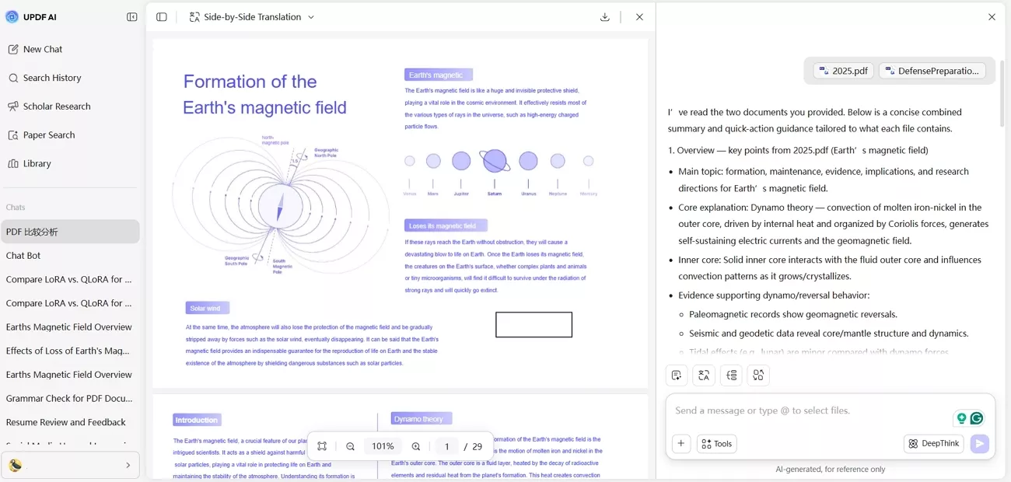Click the download icon above the PDF
This screenshot has height=482, width=1011.
(604, 16)
